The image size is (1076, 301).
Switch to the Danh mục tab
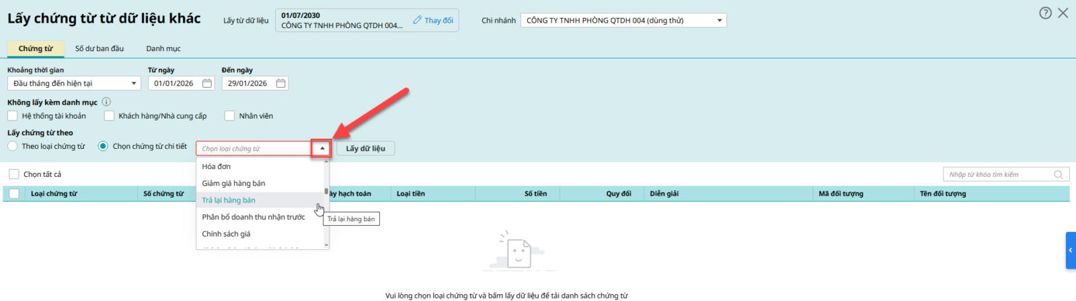tap(163, 48)
